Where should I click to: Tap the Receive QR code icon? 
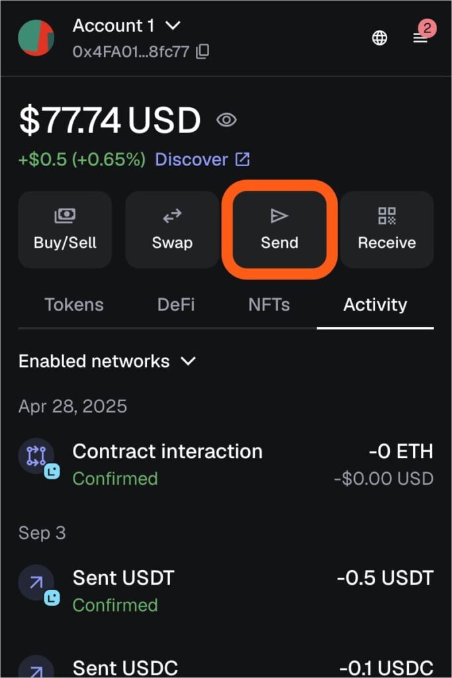pos(387,215)
